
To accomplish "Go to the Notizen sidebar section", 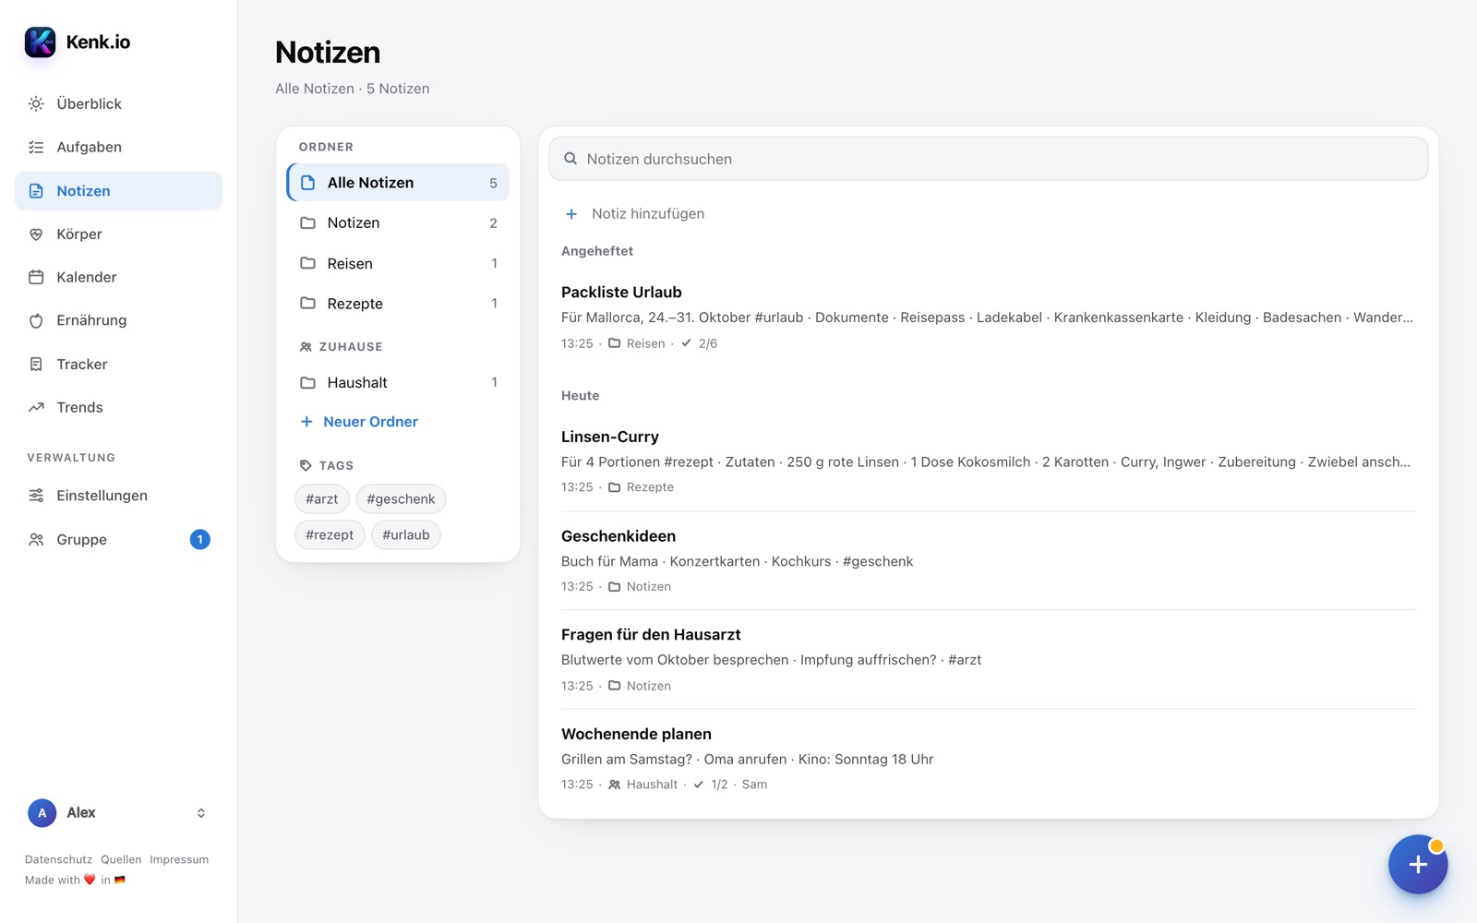I will (118, 191).
